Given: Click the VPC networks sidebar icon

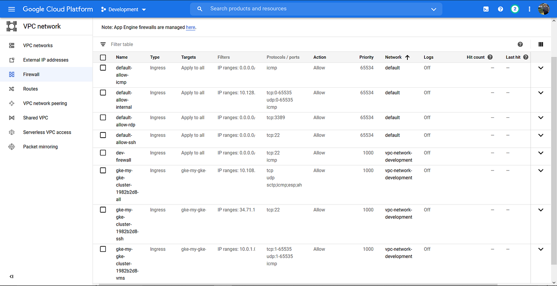Looking at the screenshot, I should tap(12, 46).
